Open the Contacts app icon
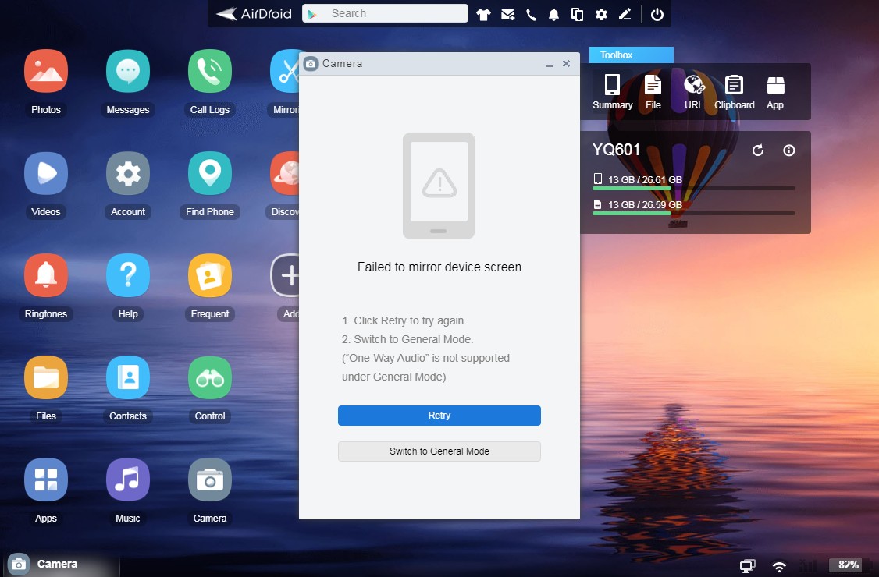This screenshot has width=879, height=577. point(128,378)
